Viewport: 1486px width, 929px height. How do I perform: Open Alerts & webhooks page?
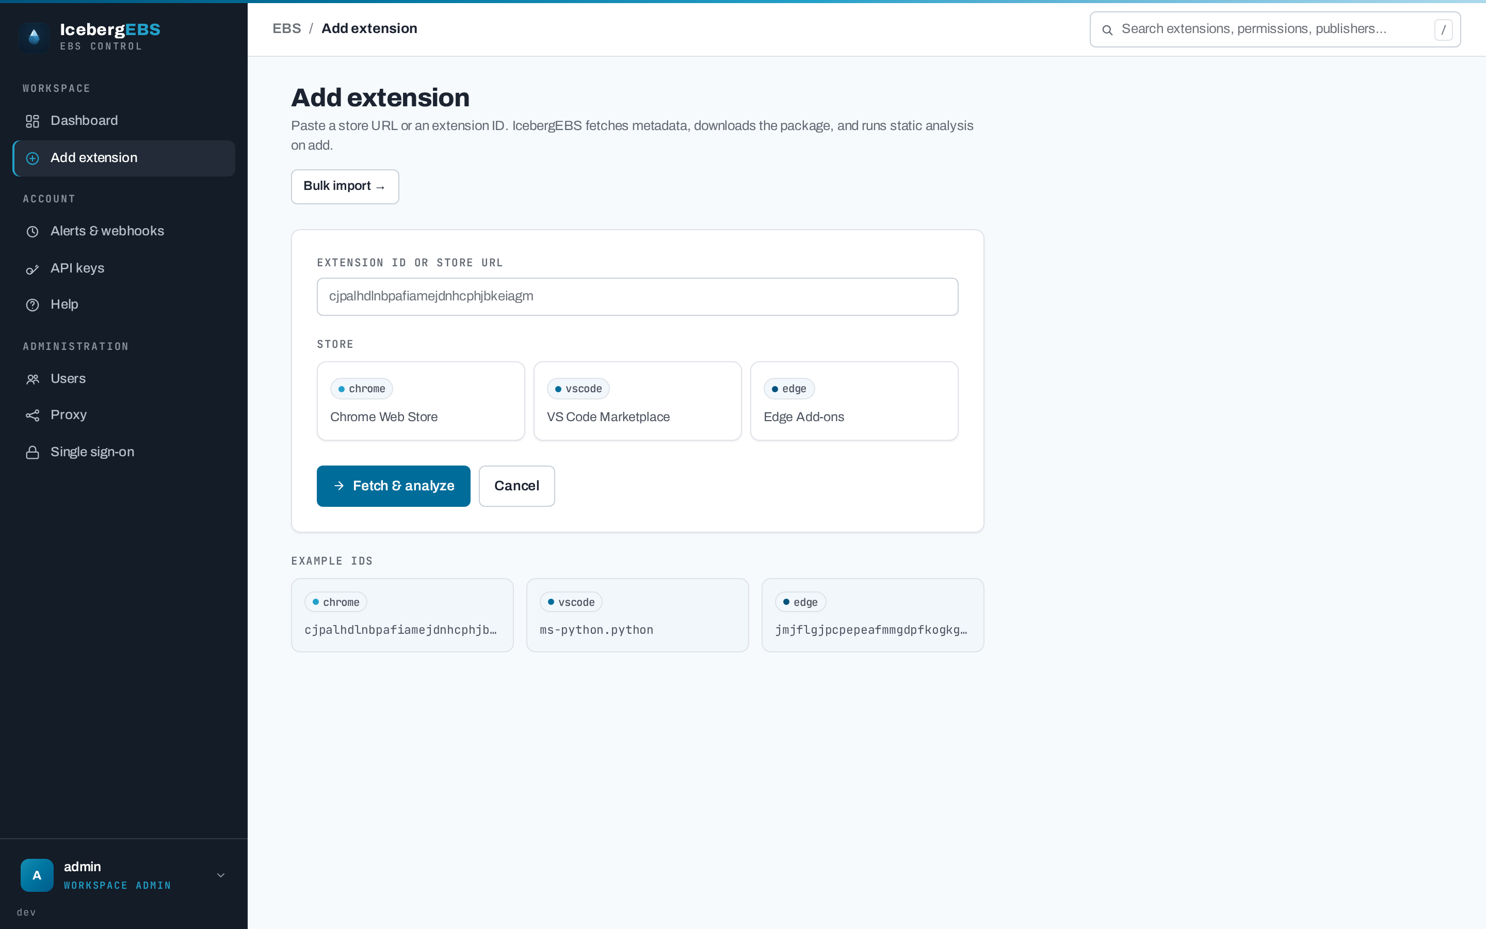coord(123,231)
